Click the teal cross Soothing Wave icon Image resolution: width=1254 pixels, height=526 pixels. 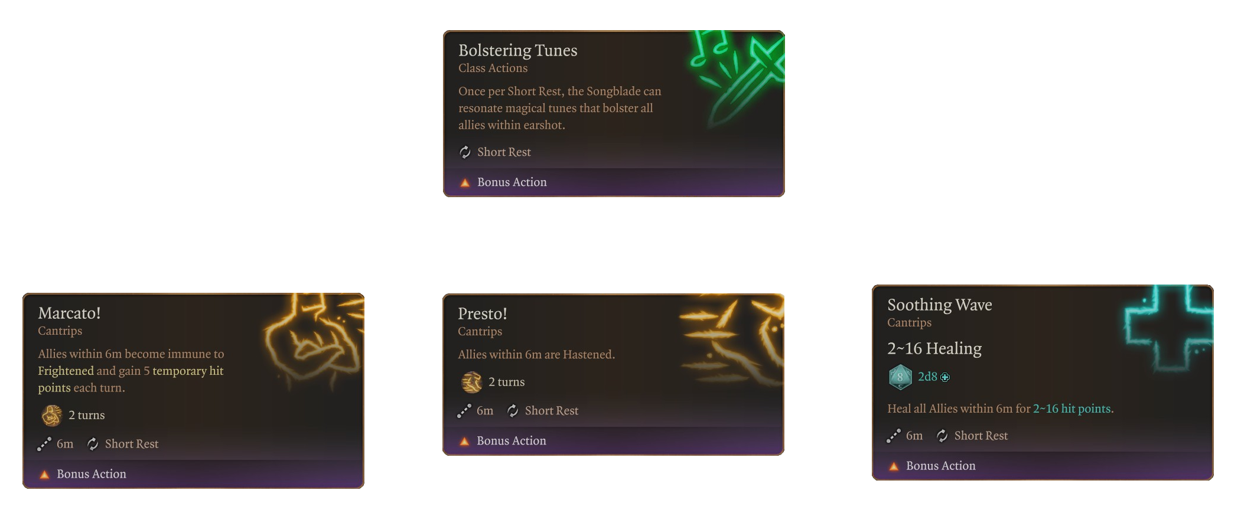(x=1167, y=326)
